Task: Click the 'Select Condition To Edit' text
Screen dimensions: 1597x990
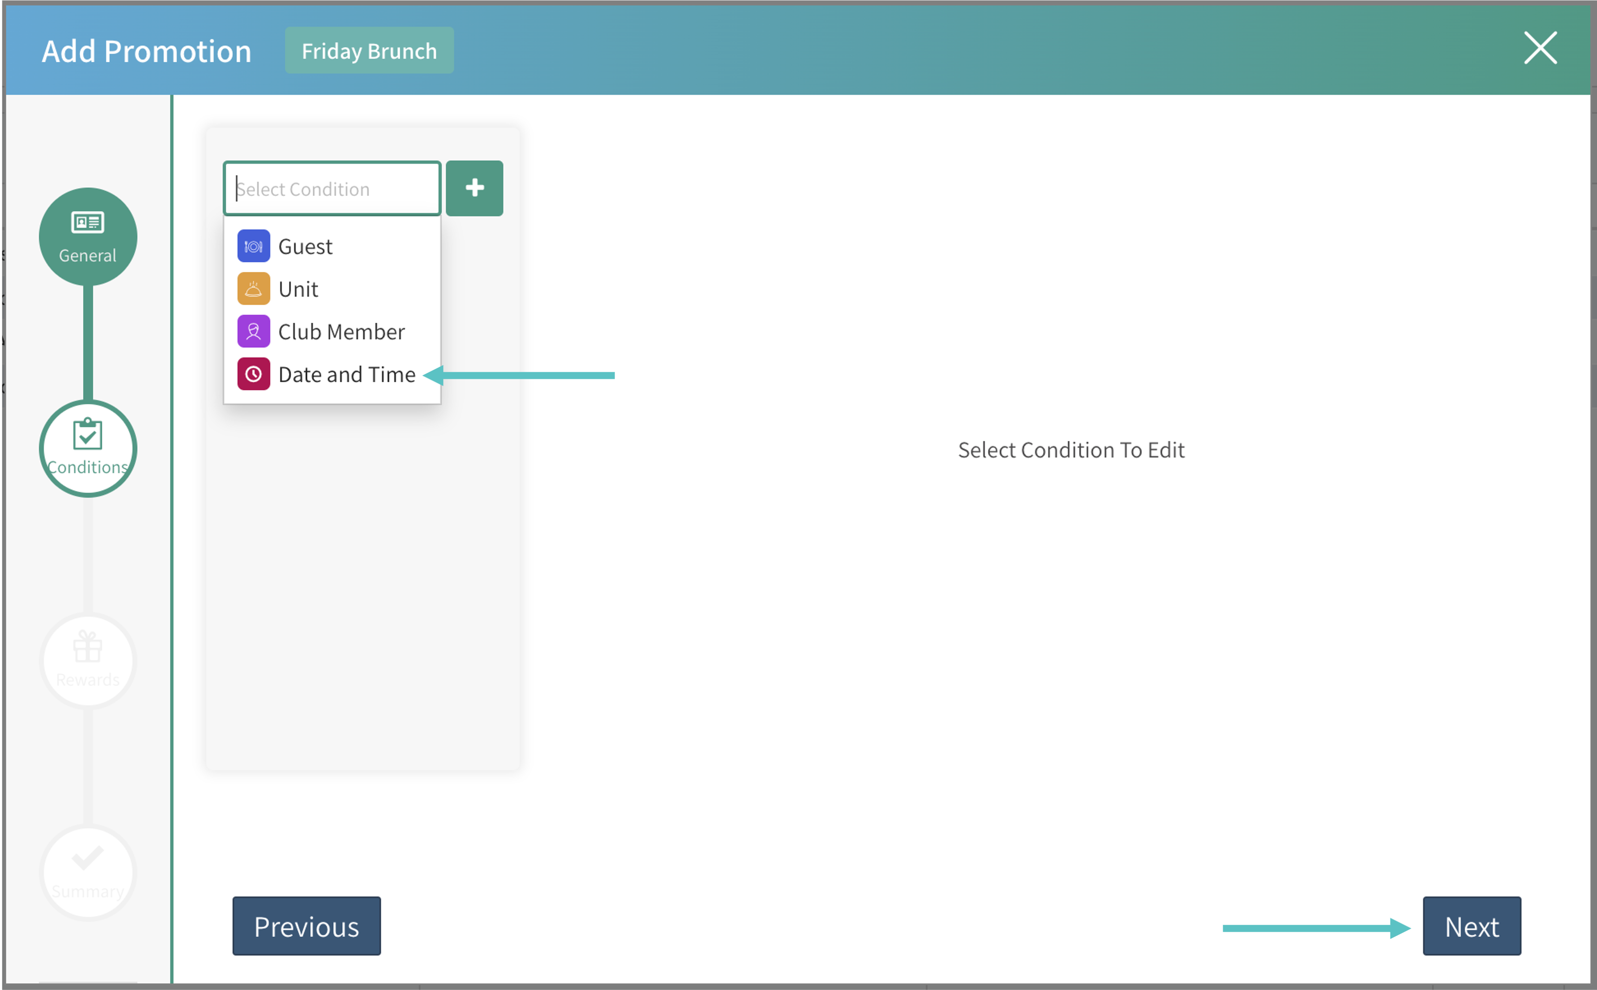Action: pyautogui.click(x=1071, y=450)
